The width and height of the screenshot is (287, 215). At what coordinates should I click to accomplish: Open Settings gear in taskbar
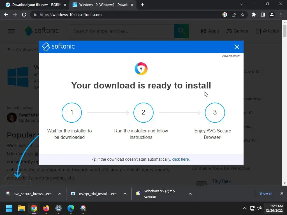pyautogui.click(x=59, y=208)
